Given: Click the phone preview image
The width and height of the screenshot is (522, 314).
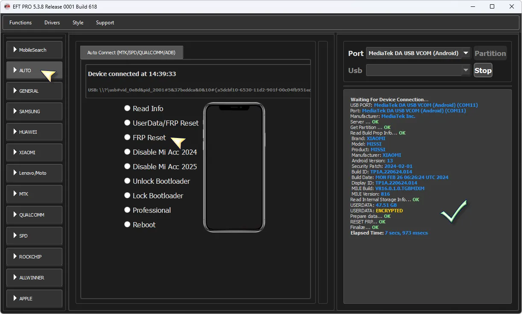Looking at the screenshot, I should pos(234,167).
